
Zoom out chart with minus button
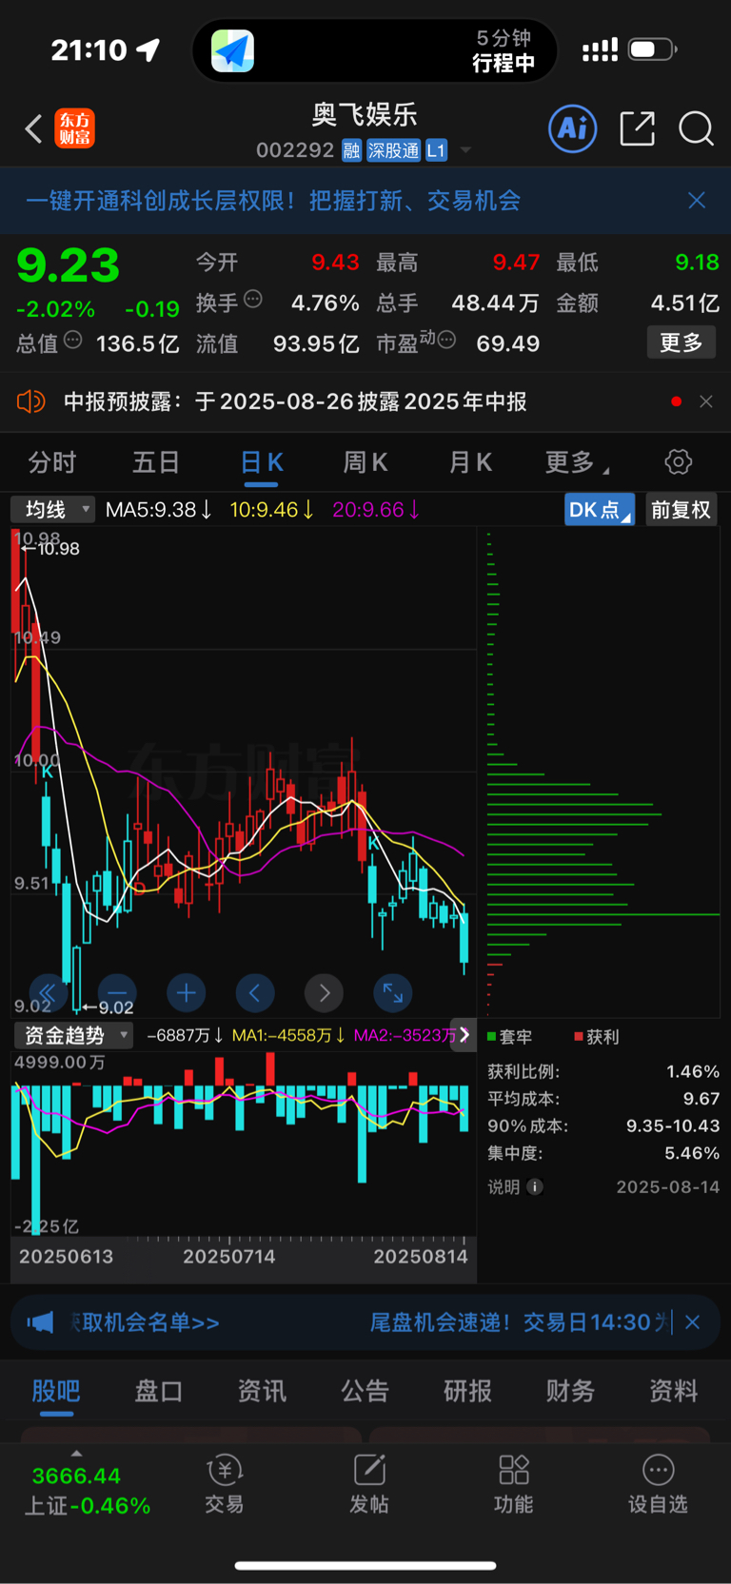117,993
